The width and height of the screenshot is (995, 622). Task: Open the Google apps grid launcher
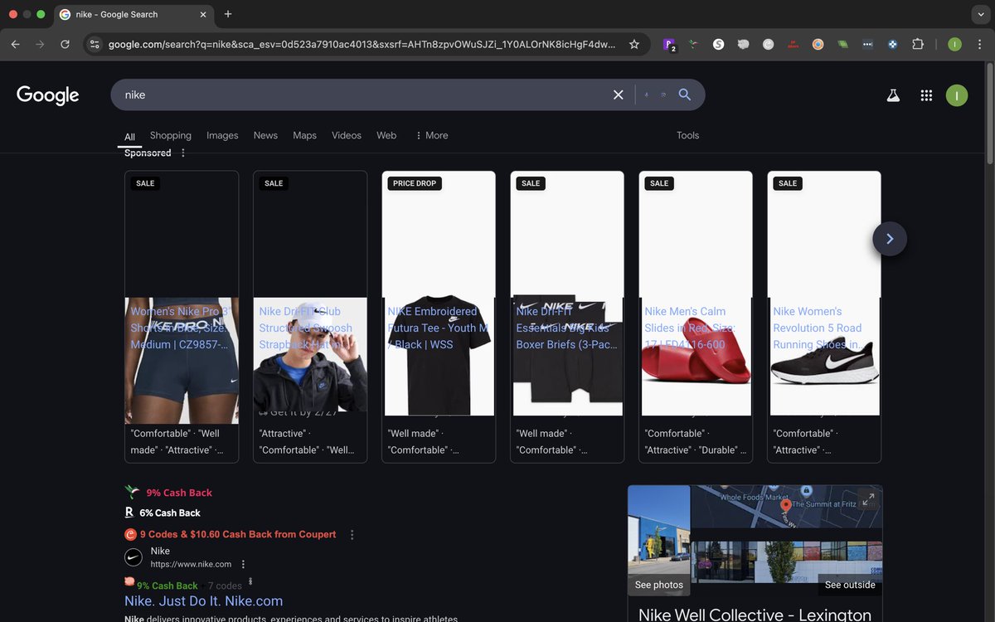pos(926,95)
